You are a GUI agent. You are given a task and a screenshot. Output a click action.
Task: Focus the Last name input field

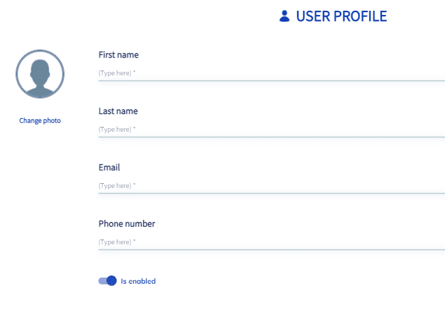271,130
